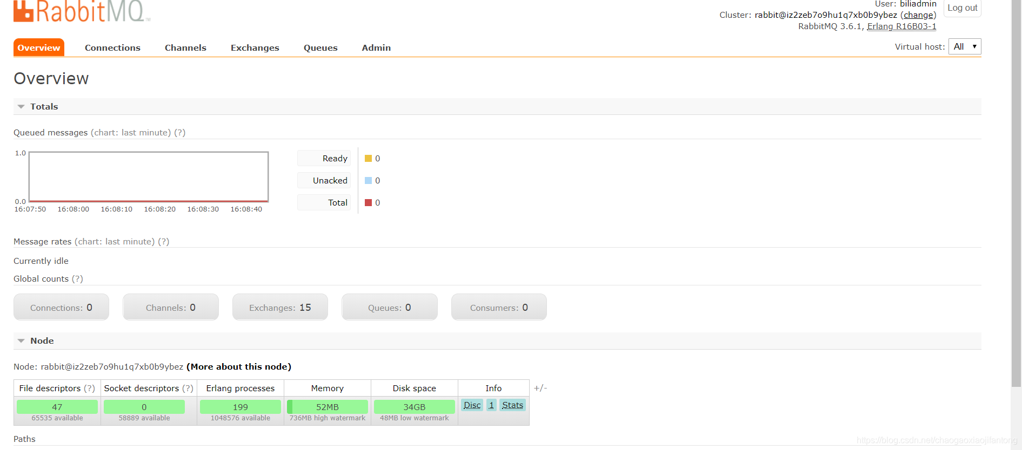Open the Consumers: 0 count button
Viewport: 1022px width, 450px height.
499,307
